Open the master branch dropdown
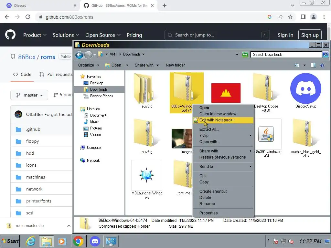The height and width of the screenshot is (248, 331). pyautogui.click(x=29, y=95)
